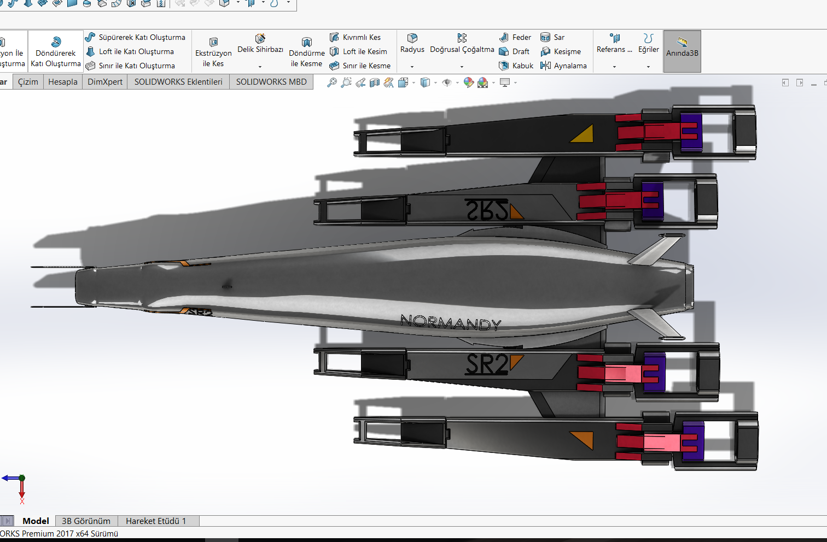Choose Kıvrımlı Kes command
This screenshot has height=542, width=827.
tap(355, 37)
